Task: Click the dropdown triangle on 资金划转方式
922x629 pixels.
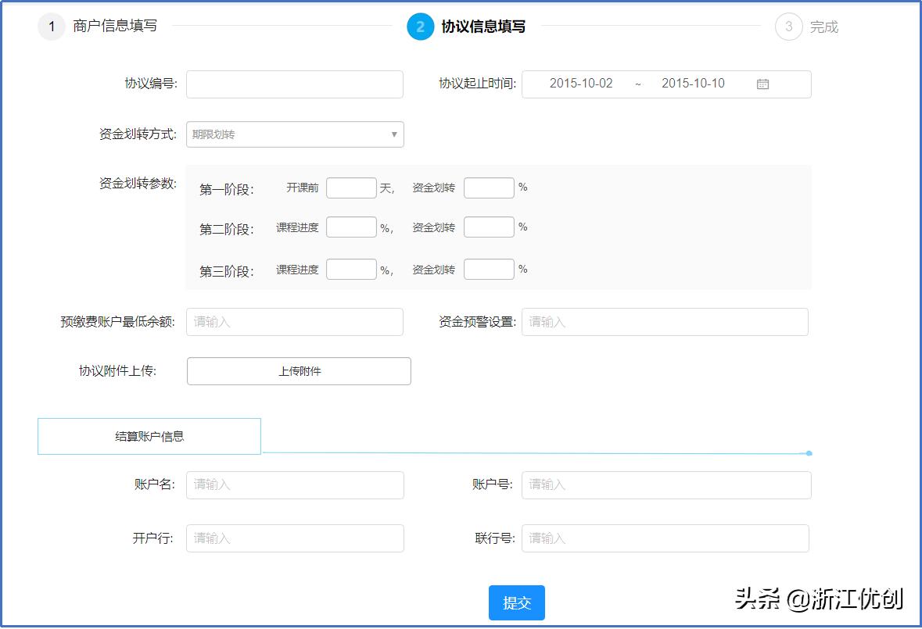Action: [394, 134]
